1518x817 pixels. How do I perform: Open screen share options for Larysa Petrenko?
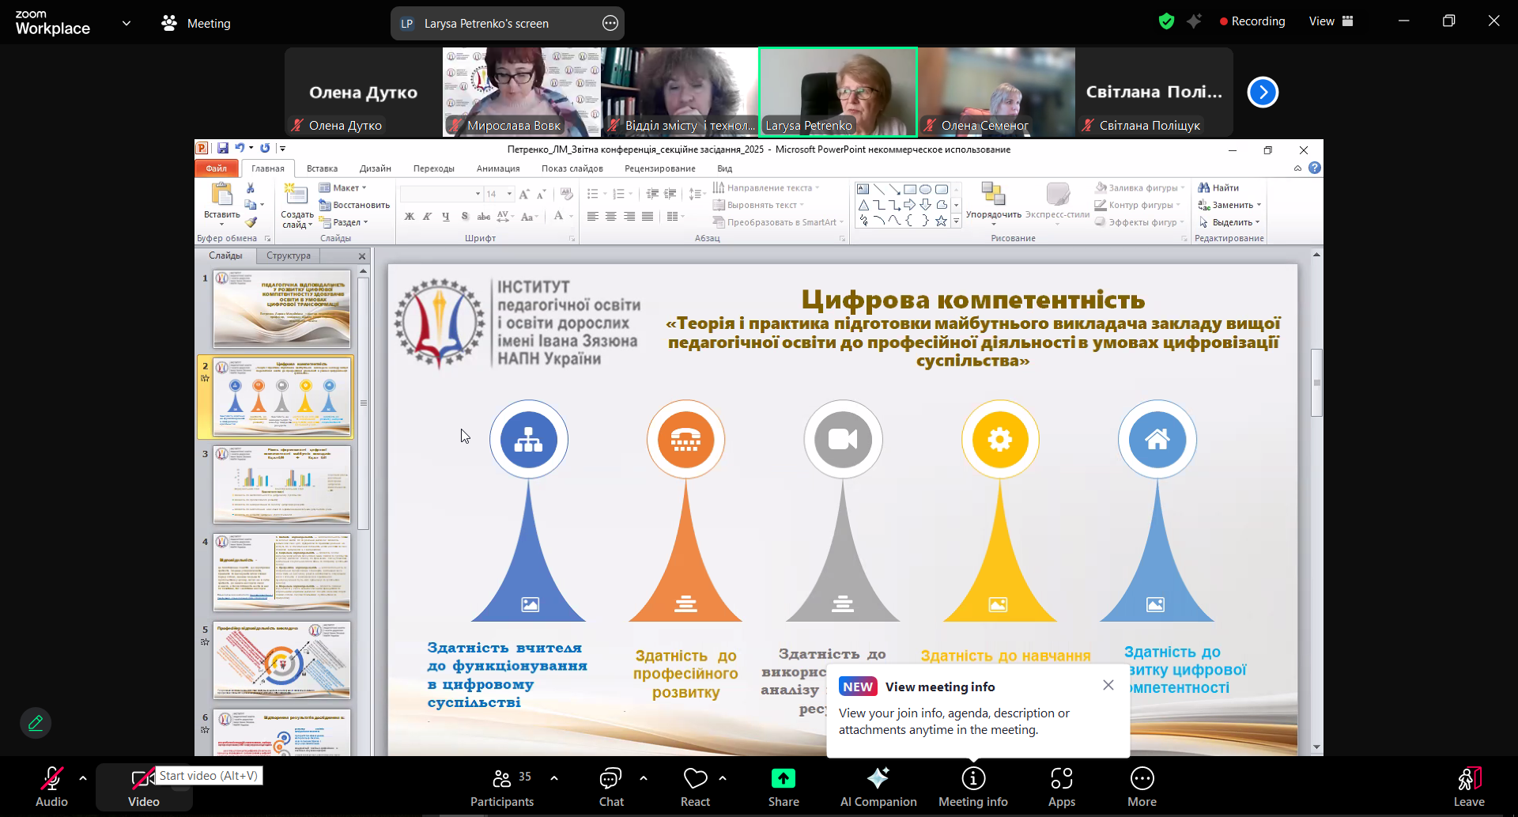click(x=610, y=24)
